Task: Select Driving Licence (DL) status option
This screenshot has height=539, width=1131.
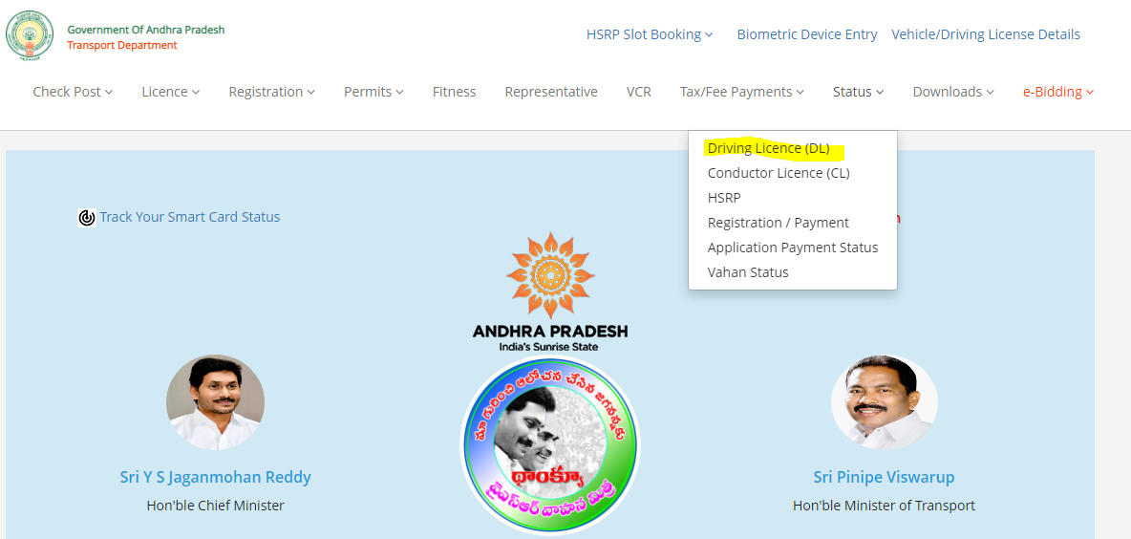Action: [768, 149]
